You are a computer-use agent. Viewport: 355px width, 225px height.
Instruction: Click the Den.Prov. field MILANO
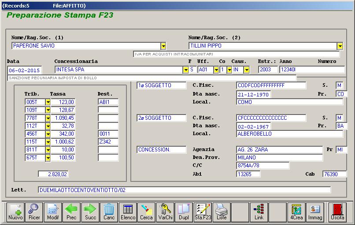coord(279,158)
